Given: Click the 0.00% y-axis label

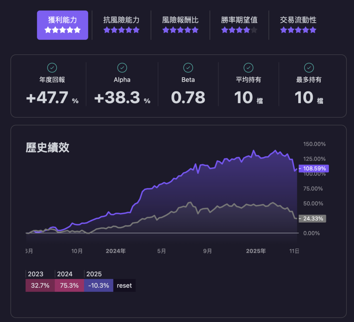Looking at the screenshot, I should pyautogui.click(x=311, y=233).
